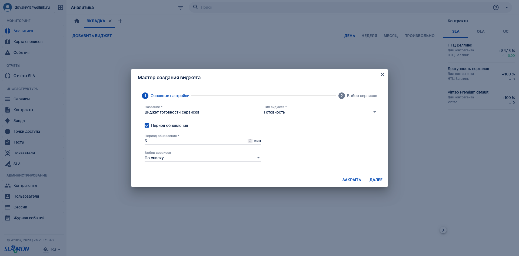Open the filter icon in top bar
This screenshot has height=256, width=519.
[181, 8]
